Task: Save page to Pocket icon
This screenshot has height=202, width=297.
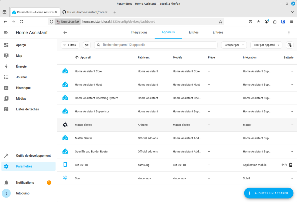Action: [x=250, y=21]
